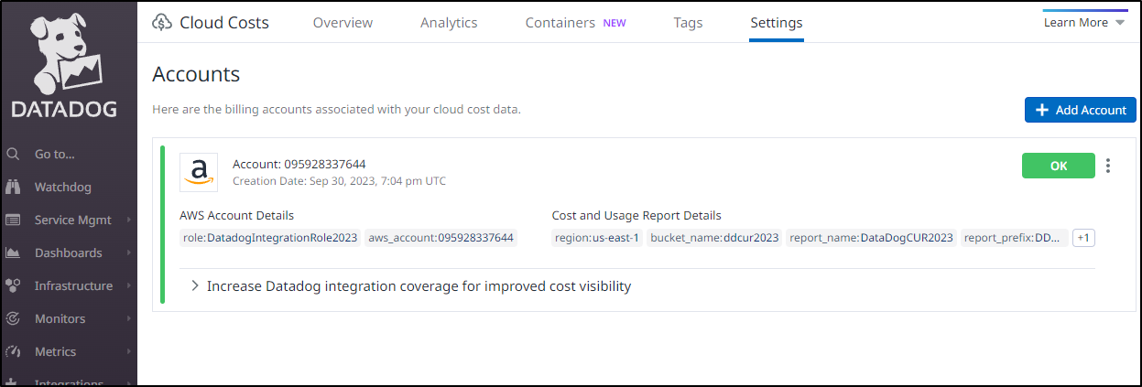Click the report_name:DataDogCUR2023 tag
This screenshot has height=387, width=1142.
click(x=870, y=238)
